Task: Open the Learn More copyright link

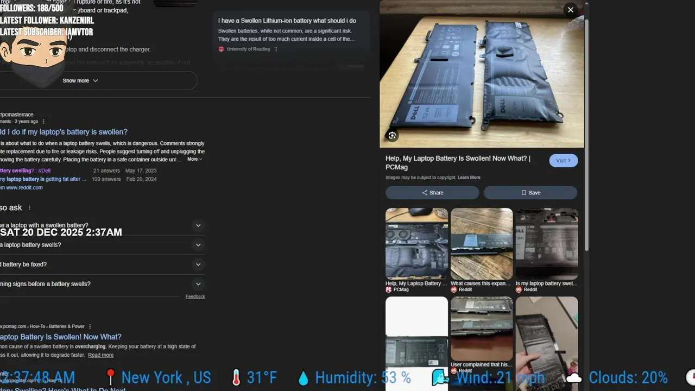Action: (x=469, y=178)
